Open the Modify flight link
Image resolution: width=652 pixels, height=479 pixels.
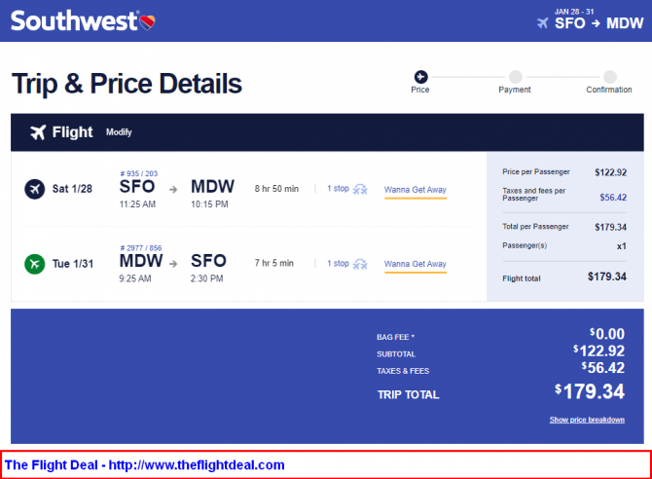coord(119,132)
